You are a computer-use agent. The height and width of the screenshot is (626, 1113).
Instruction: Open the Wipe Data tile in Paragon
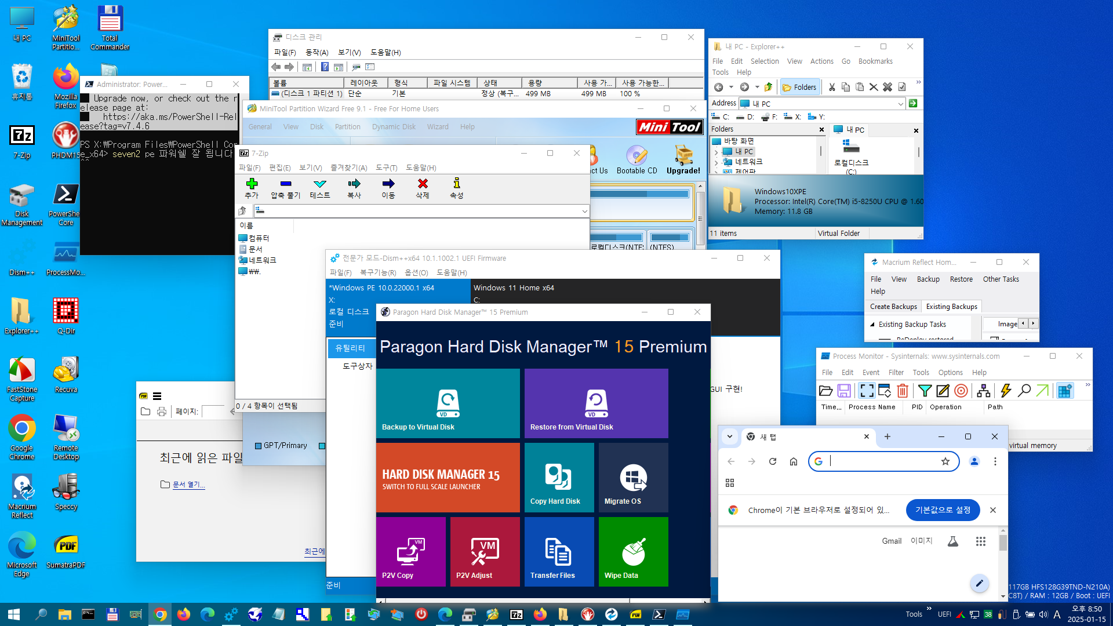point(634,552)
